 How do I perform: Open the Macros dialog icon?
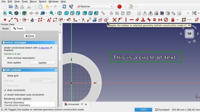[x=131, y=7]
